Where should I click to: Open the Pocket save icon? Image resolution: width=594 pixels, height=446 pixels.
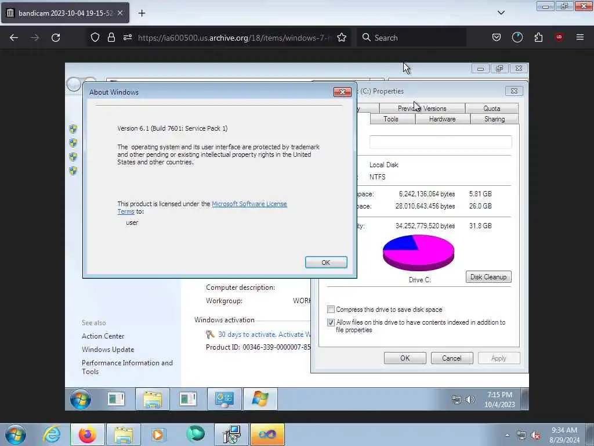(497, 37)
